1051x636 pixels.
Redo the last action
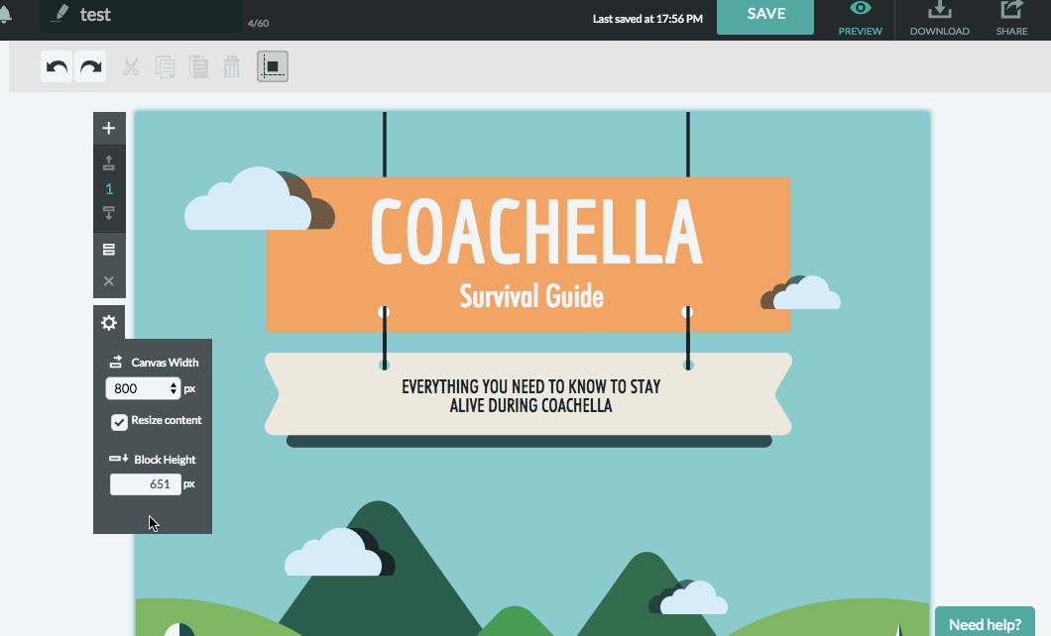click(90, 67)
